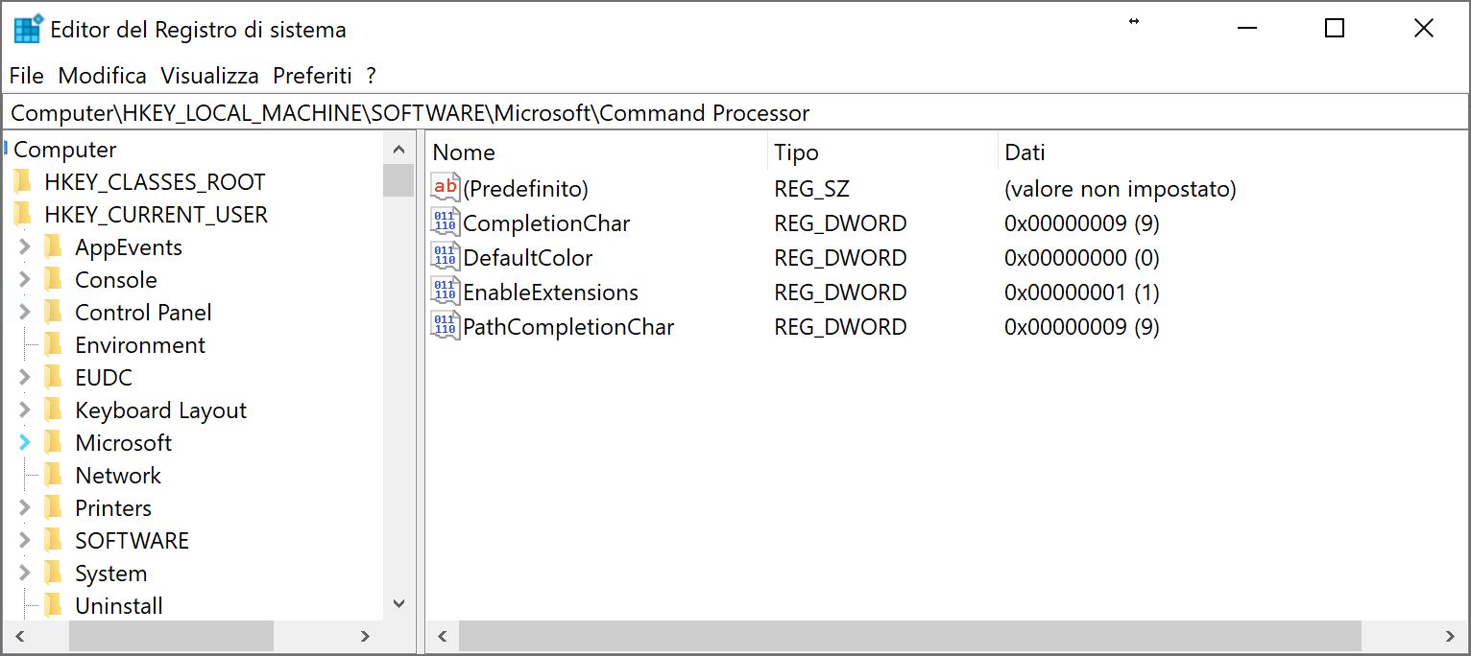Viewport: 1471px width, 656px height.
Task: Select the (Predefinito) value name
Action: (x=525, y=189)
